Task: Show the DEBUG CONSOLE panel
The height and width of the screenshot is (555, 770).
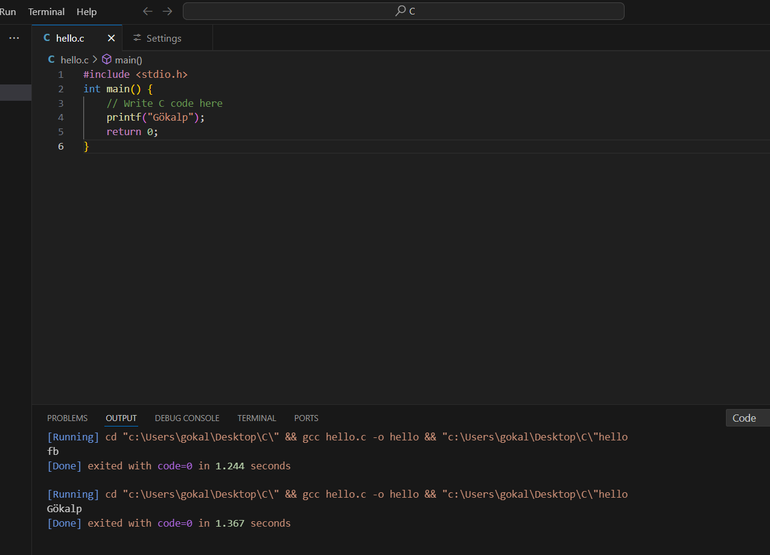Action: 187,418
